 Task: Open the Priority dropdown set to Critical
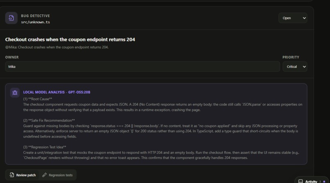(295, 67)
